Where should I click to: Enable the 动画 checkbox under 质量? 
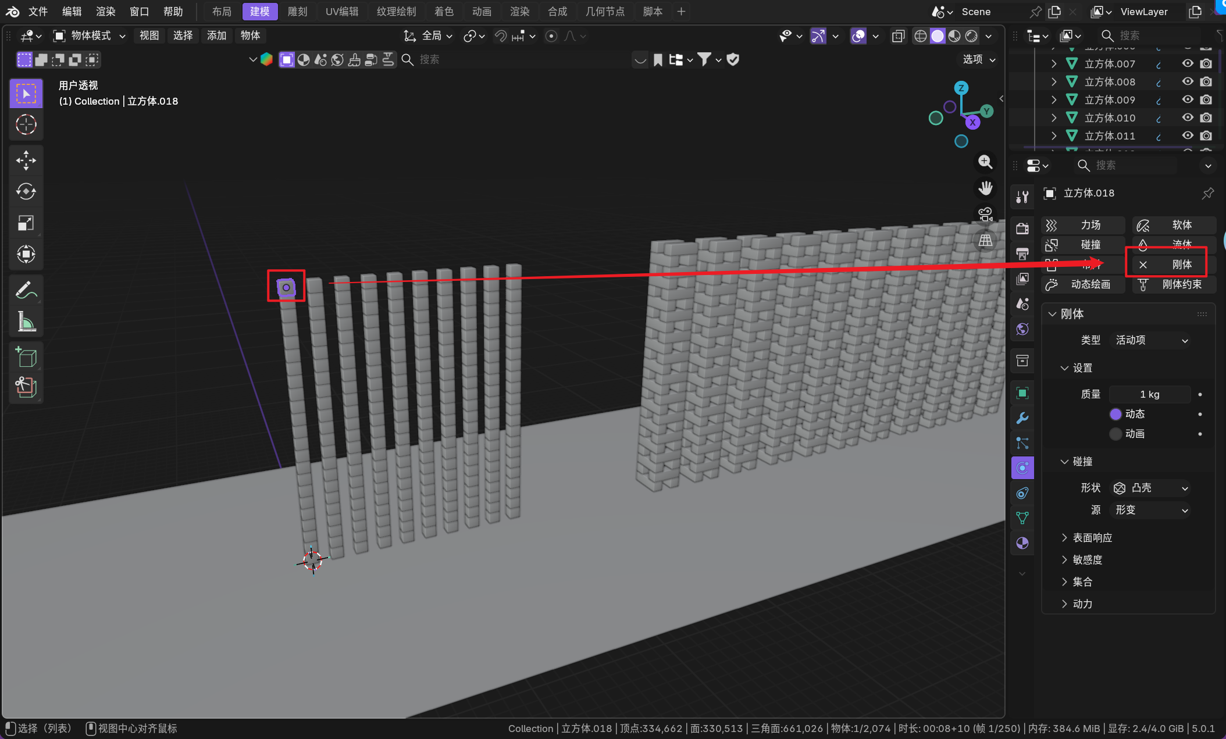1115,434
